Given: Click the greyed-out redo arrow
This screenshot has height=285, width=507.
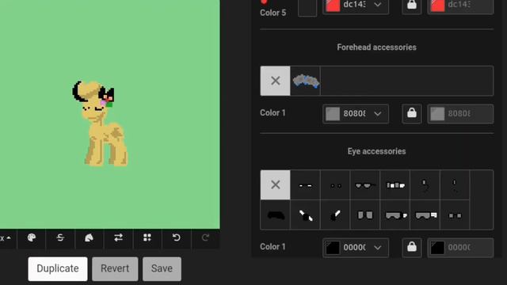Looking at the screenshot, I should click(x=205, y=238).
